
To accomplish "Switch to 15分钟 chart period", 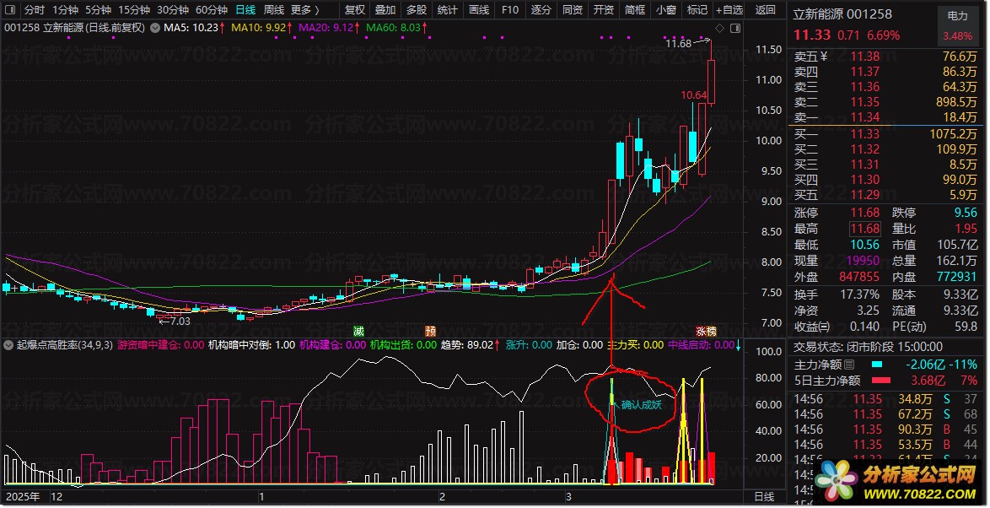I will [x=134, y=9].
